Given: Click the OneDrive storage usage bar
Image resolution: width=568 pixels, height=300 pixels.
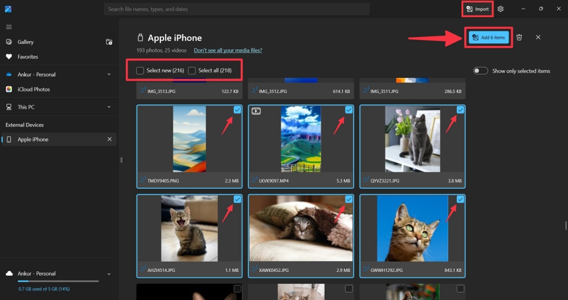Looking at the screenshot, I should tap(58, 281).
